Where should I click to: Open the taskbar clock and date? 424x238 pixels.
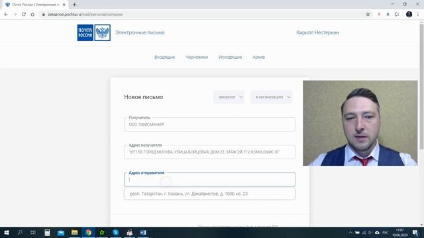(400, 232)
